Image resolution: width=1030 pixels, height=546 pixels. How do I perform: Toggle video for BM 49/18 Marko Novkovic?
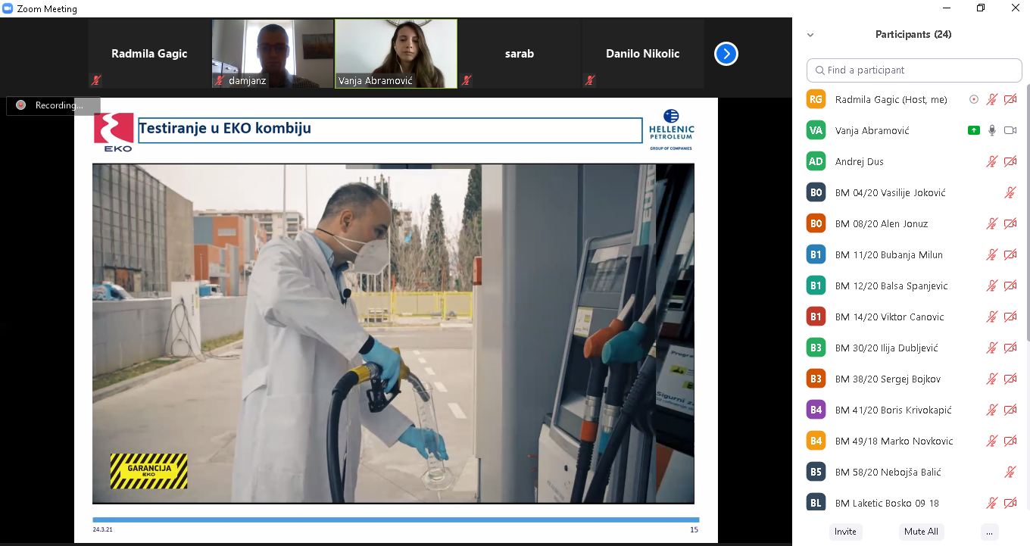click(x=1010, y=441)
